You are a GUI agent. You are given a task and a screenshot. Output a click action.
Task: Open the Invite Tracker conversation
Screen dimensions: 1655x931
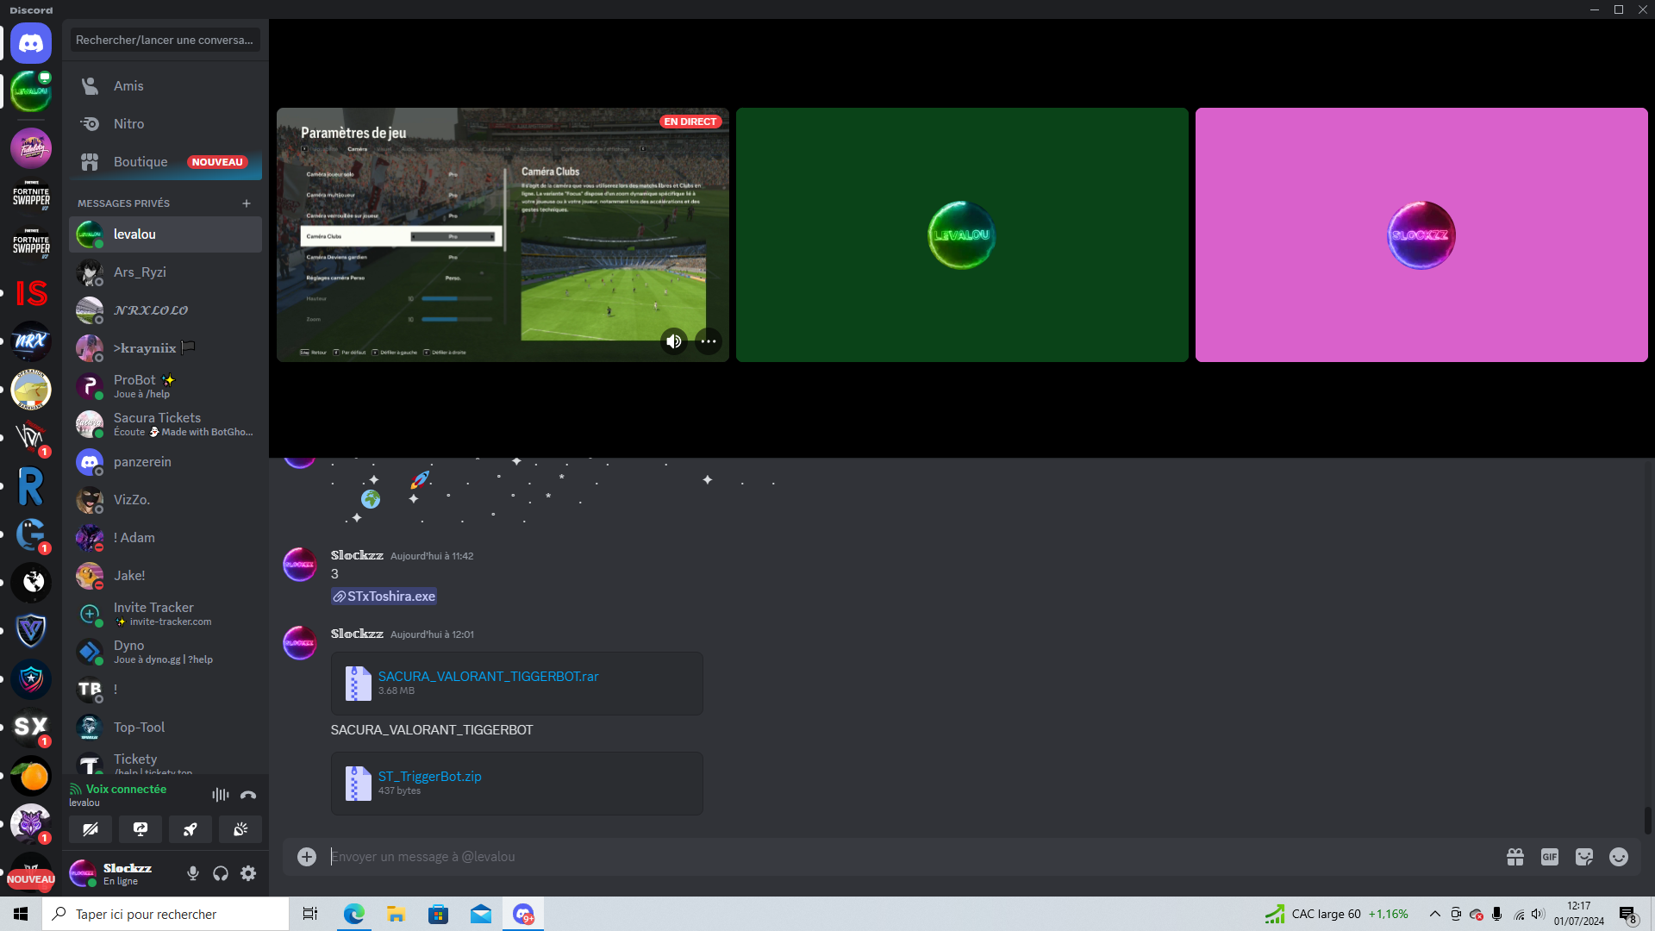pos(165,614)
